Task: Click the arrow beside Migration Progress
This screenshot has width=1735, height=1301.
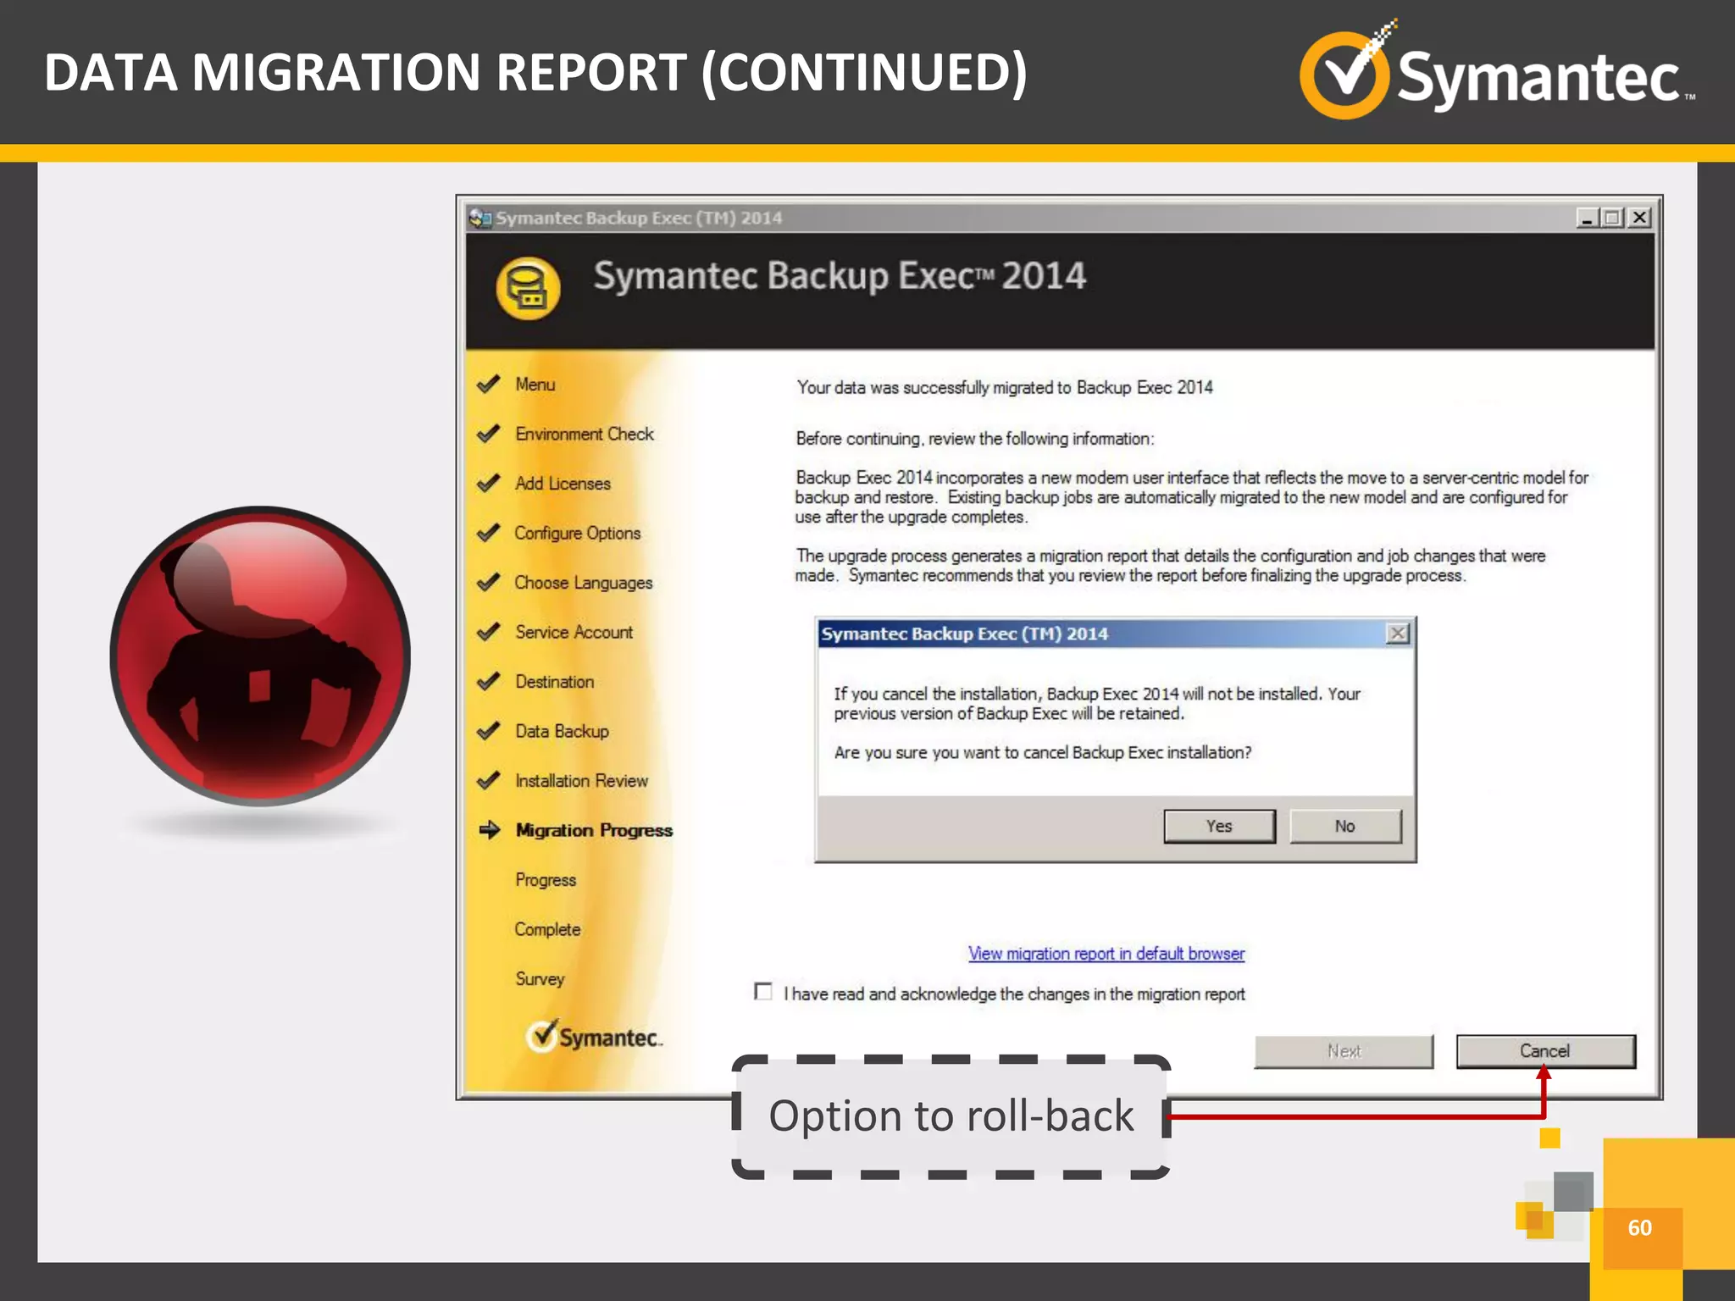Action: [490, 830]
